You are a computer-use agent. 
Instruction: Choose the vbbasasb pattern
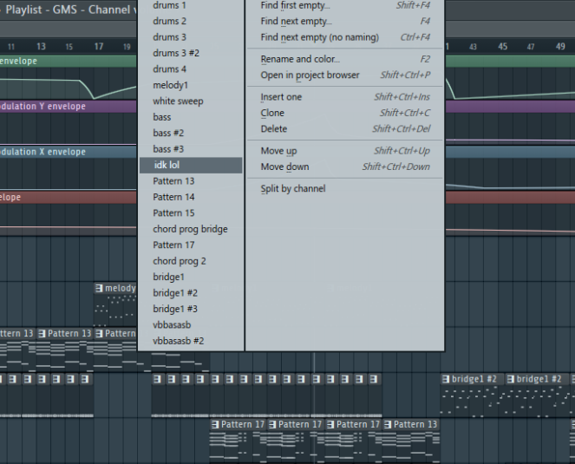tap(191, 324)
